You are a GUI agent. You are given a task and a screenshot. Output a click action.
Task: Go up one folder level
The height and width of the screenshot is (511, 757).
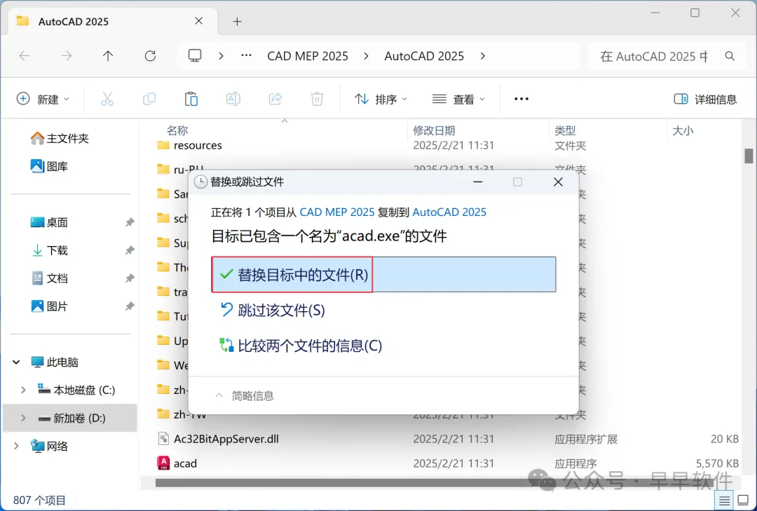pos(108,56)
